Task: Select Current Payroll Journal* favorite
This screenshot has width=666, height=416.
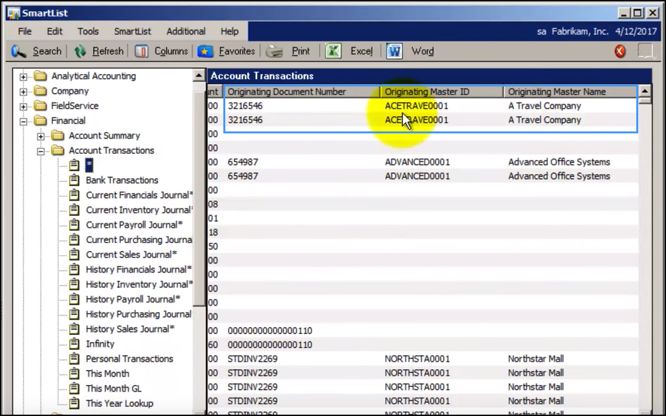Action: 134,225
